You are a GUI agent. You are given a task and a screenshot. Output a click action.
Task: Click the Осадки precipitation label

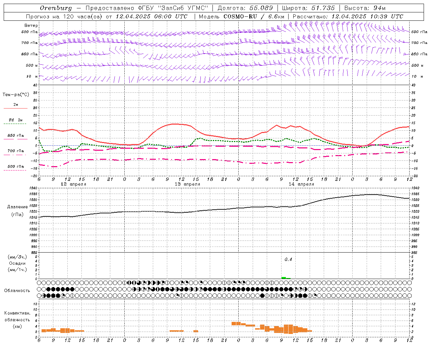[17, 263]
